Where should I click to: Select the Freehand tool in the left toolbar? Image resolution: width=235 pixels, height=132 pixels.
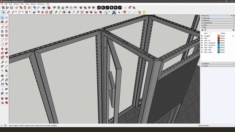point(7,27)
